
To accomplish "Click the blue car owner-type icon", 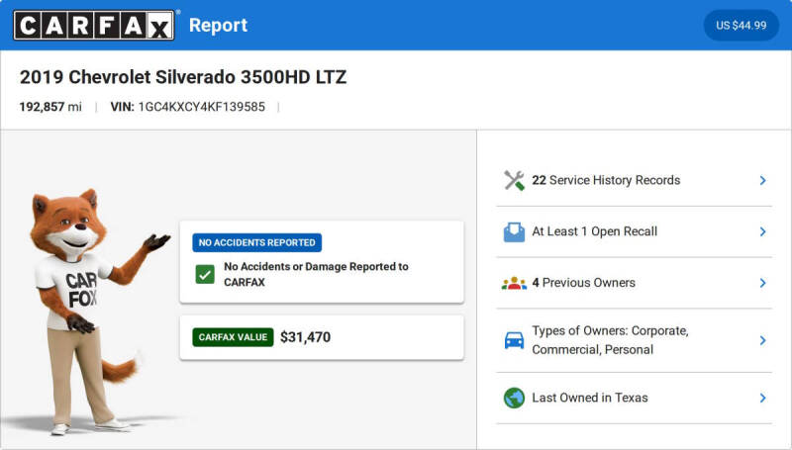I will pyautogui.click(x=514, y=340).
